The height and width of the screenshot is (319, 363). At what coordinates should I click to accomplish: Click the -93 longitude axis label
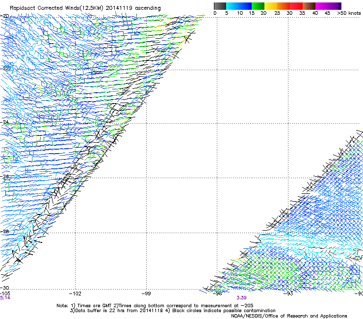(288, 294)
